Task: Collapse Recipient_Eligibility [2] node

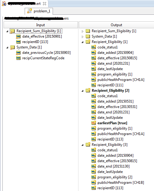Action: click(x=82, y=91)
